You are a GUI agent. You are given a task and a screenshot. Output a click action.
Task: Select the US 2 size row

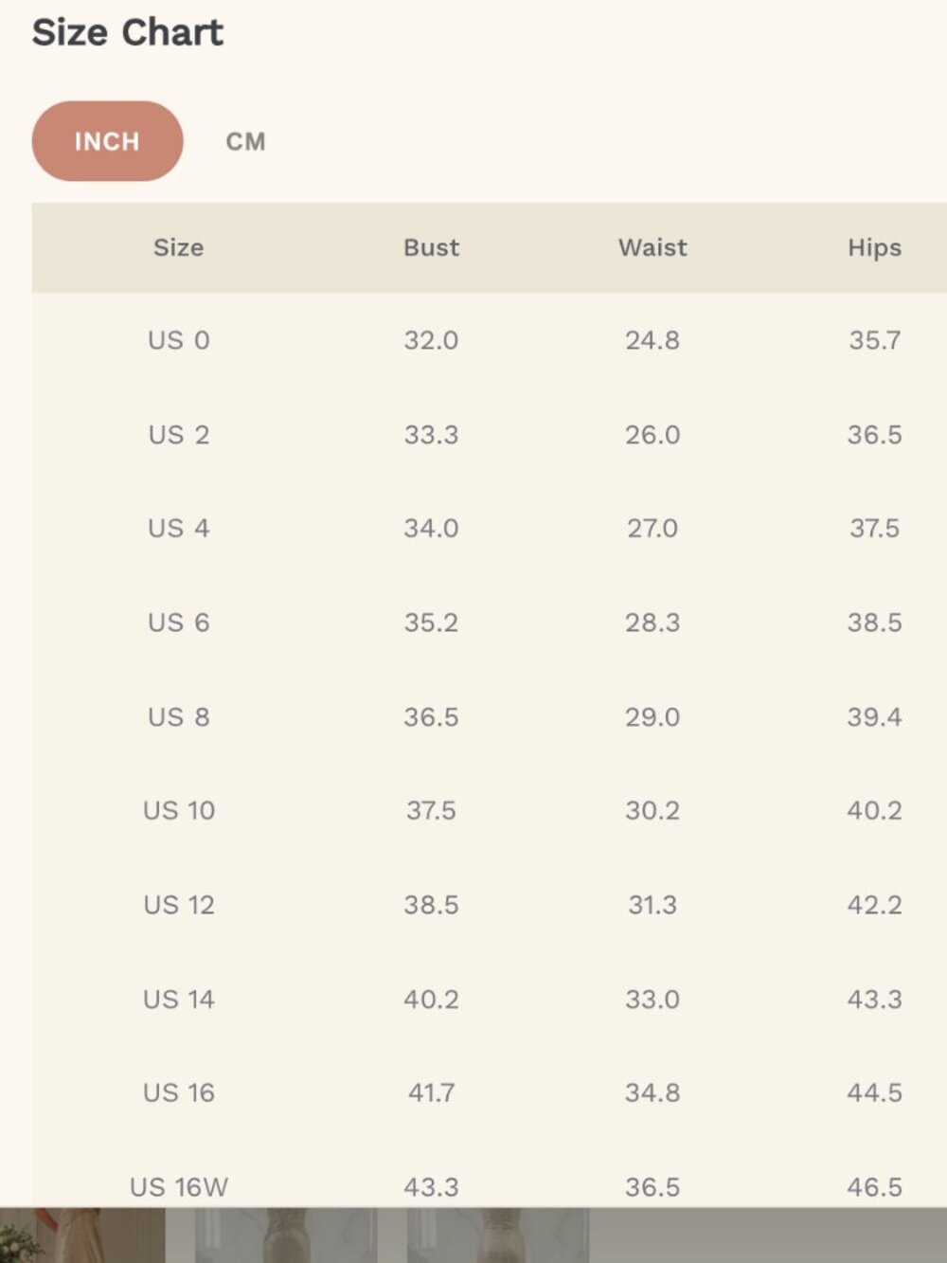[490, 434]
